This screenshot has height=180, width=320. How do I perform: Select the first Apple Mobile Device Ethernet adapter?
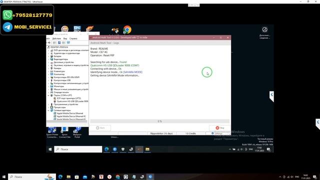coord(70,113)
